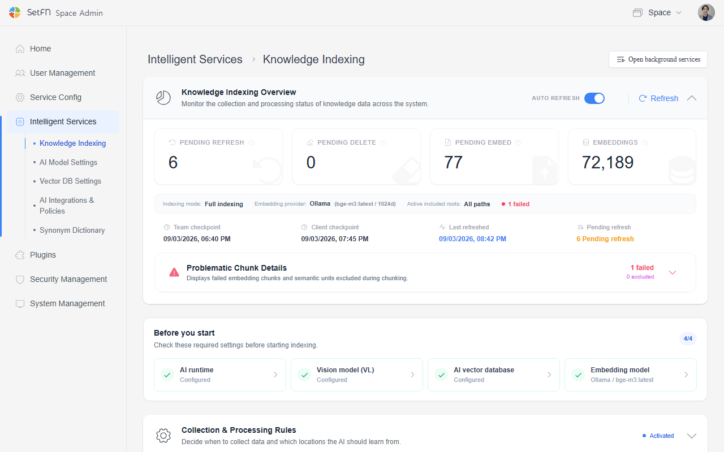724x452 pixels.
Task: Click the '1 failed' status indicator
Action: point(515,204)
